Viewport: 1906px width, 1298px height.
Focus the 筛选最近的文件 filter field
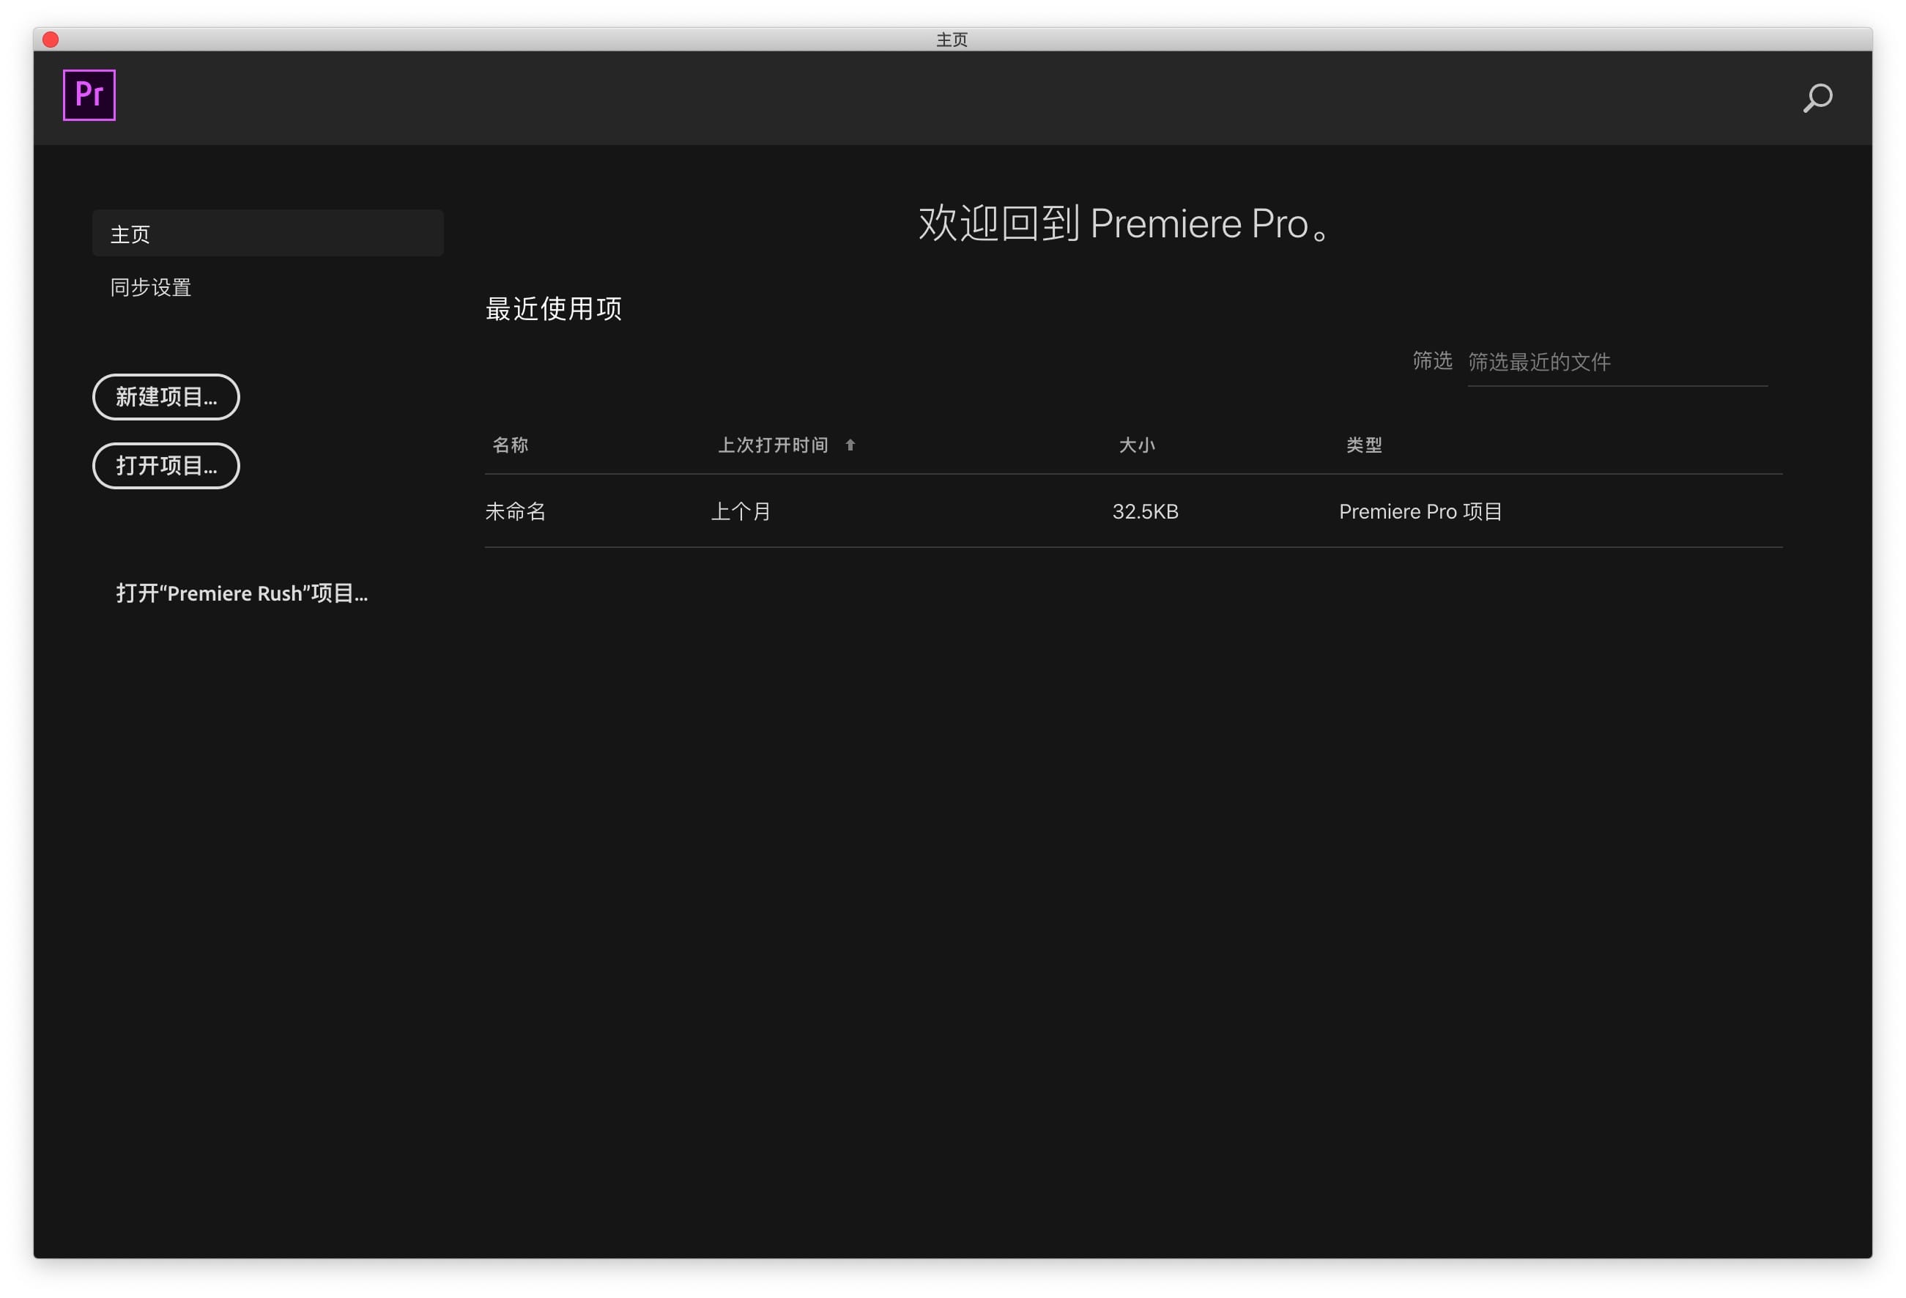1616,363
